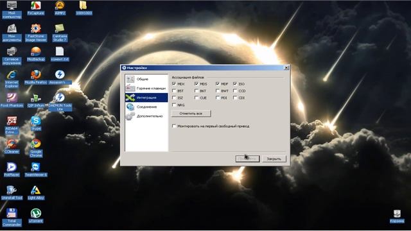Select the uTorrent desktop shortcut
The image size is (411, 231).
coord(36,216)
